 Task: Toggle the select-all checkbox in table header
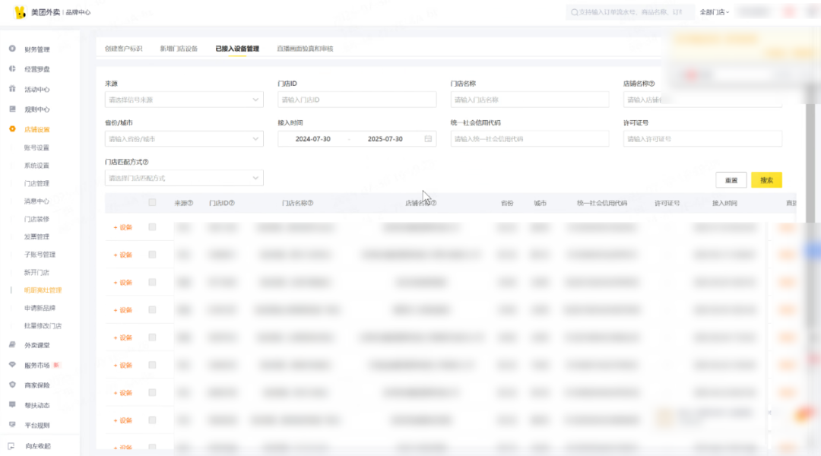(x=152, y=202)
